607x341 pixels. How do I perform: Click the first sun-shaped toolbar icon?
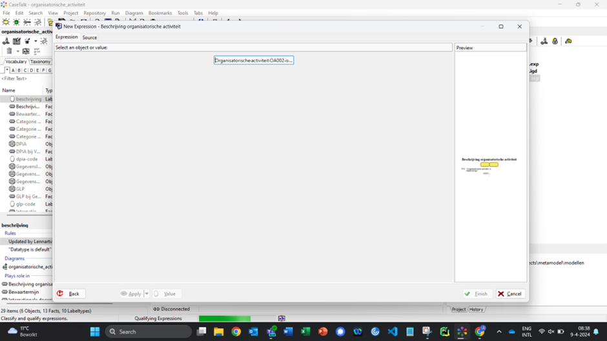click(6, 23)
